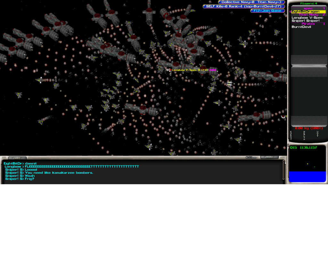Click the small fighter with white marker at left
328x262 pixels.
[x=40, y=80]
